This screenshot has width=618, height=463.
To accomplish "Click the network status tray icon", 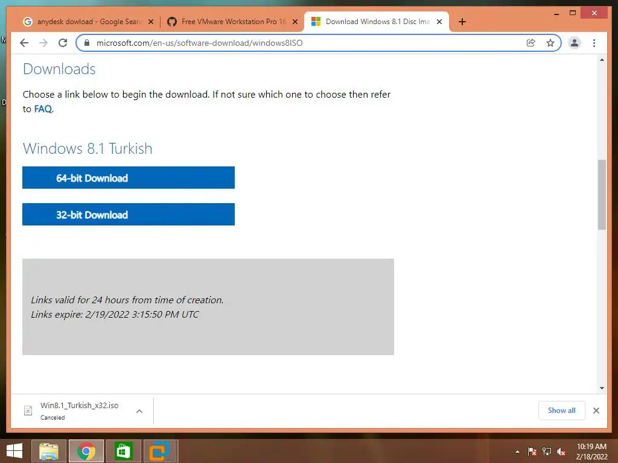I will coord(547,452).
